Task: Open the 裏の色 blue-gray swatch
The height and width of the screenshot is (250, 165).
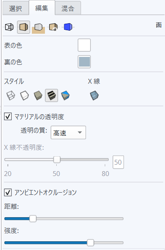Action: point(84,62)
